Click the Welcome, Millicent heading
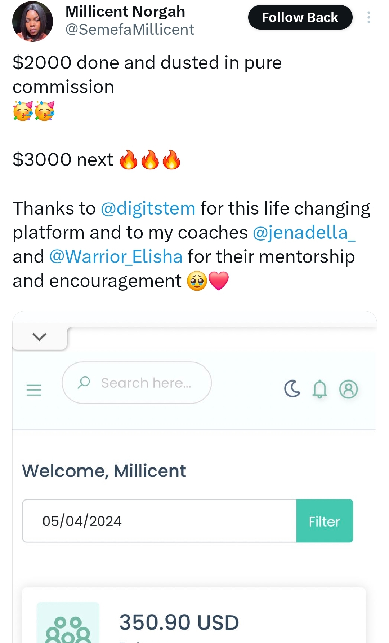Screen dimensions: 389x643 click(104, 471)
